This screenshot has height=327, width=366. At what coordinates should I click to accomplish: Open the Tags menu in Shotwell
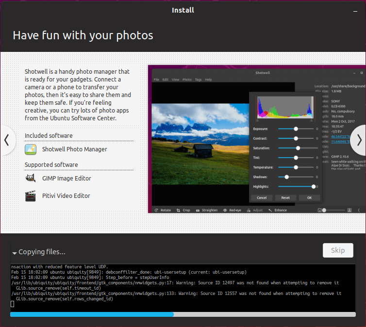[198, 80]
